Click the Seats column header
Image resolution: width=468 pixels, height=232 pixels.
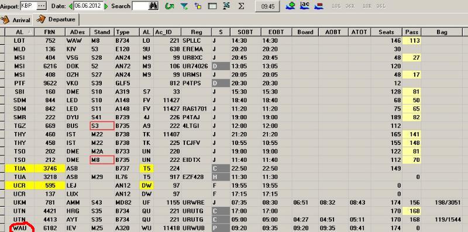tap(386, 32)
